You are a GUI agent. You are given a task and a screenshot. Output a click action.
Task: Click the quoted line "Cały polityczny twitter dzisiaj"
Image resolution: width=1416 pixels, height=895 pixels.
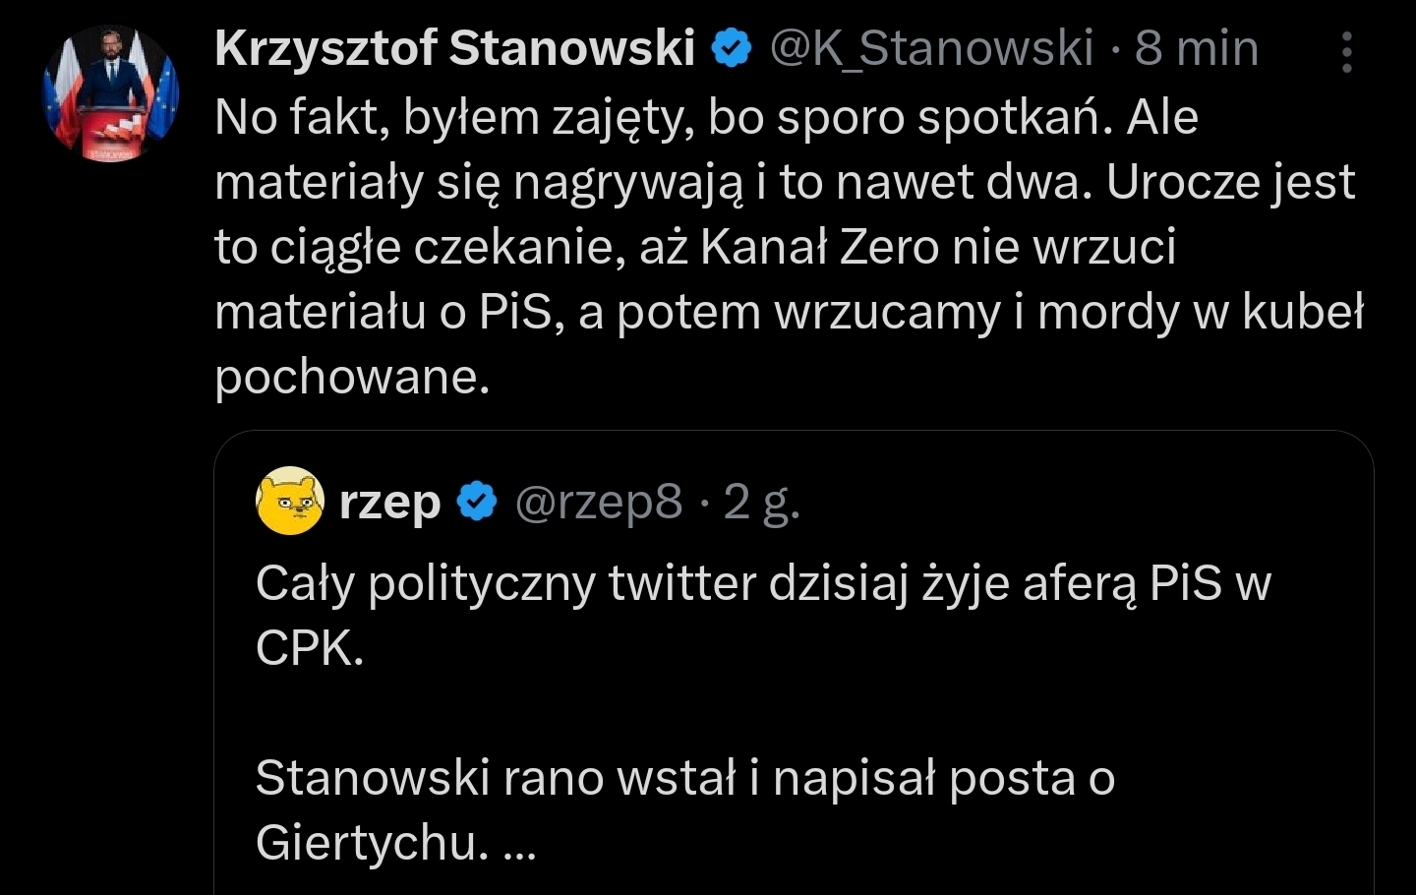point(762,583)
